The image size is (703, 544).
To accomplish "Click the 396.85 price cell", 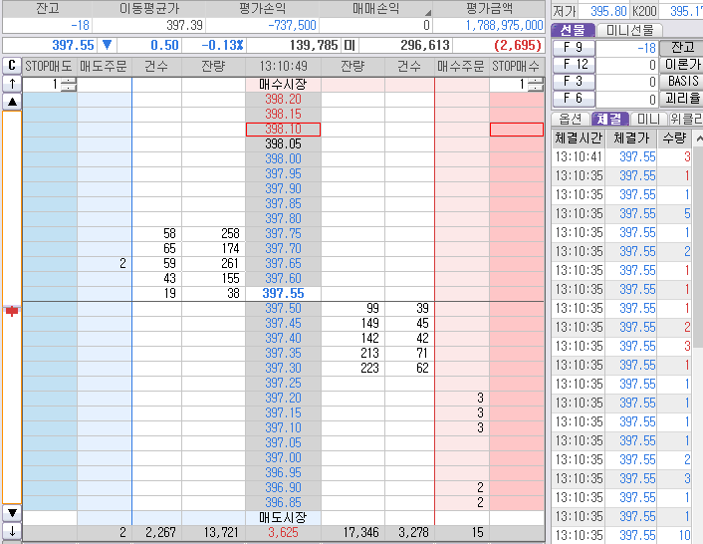I will (283, 503).
